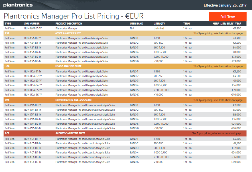Select SKU BUN-UGA-B5-1Y
252x172 pixels.
pos(33,90)
